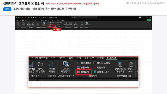Click 셀간격정리 in the enlarged ribbon view
This screenshot has width=167, height=94.
coord(84,63)
